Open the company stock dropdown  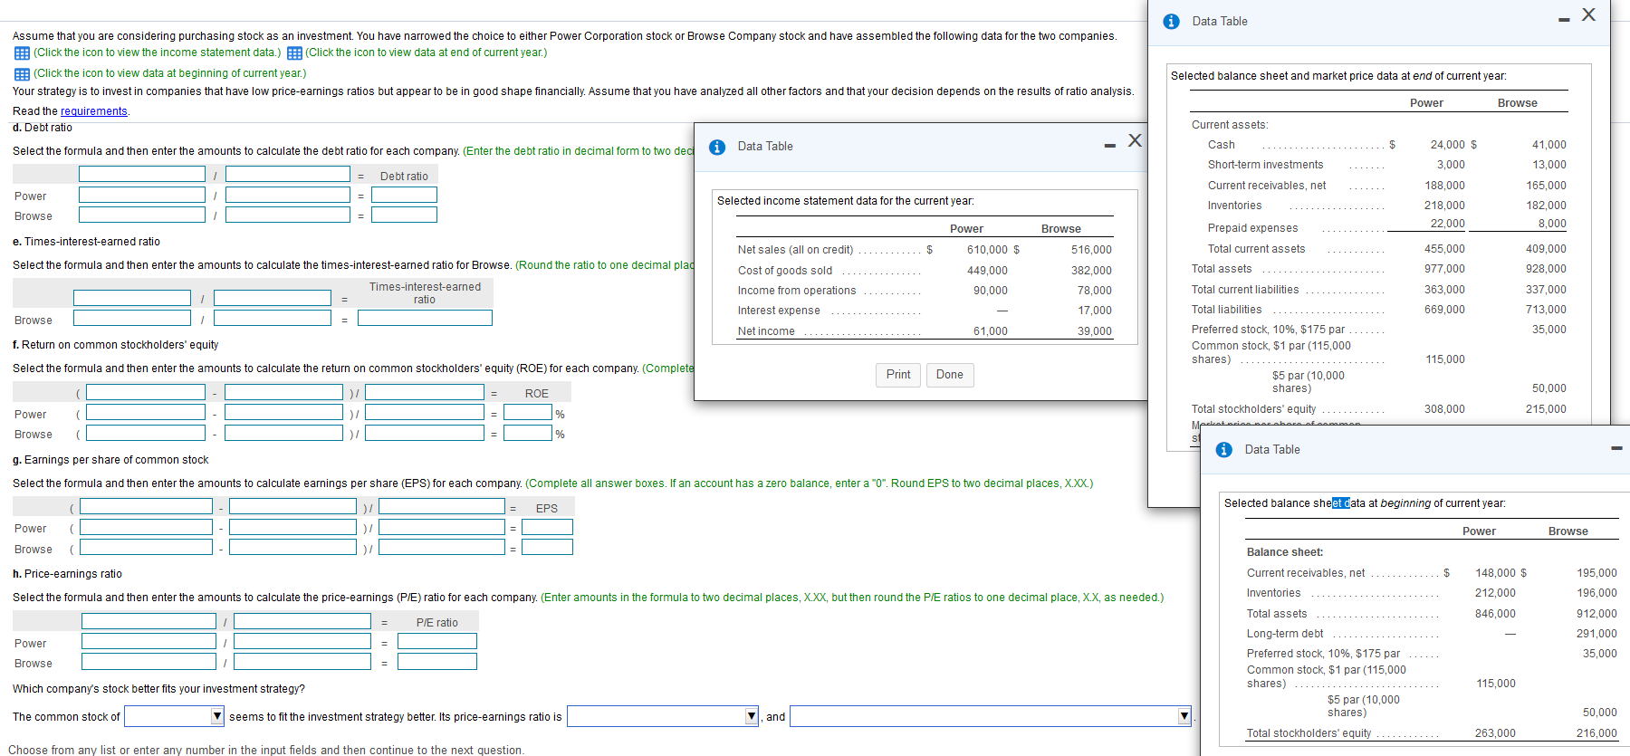pos(174,716)
